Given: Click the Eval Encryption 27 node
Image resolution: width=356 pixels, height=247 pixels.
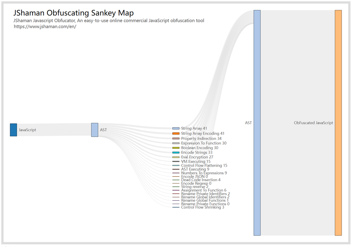Looking at the screenshot, I should (176, 157).
